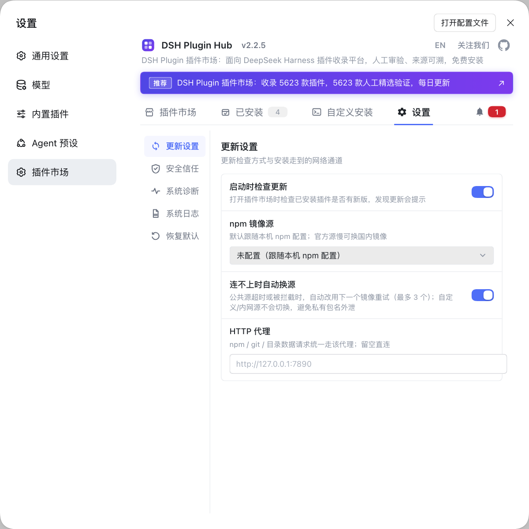Open the 恢复默认 section
Viewport: 529px width, 529px height.
pyautogui.click(x=175, y=236)
